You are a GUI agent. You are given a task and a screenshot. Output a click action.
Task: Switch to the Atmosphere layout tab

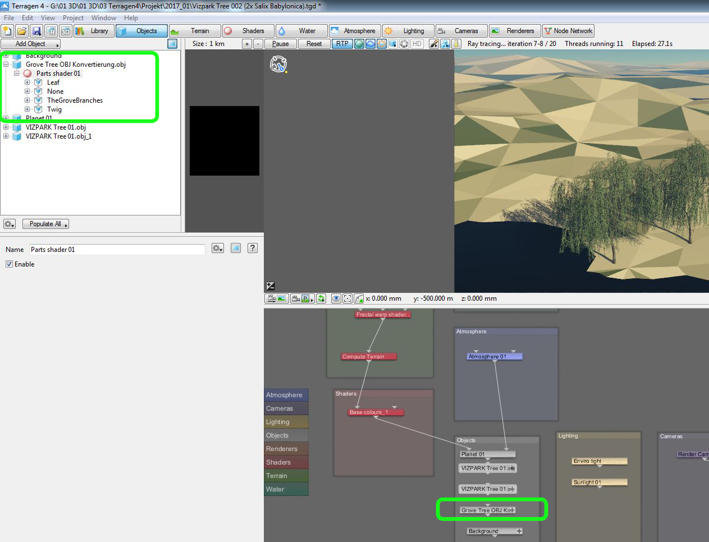[x=355, y=31]
